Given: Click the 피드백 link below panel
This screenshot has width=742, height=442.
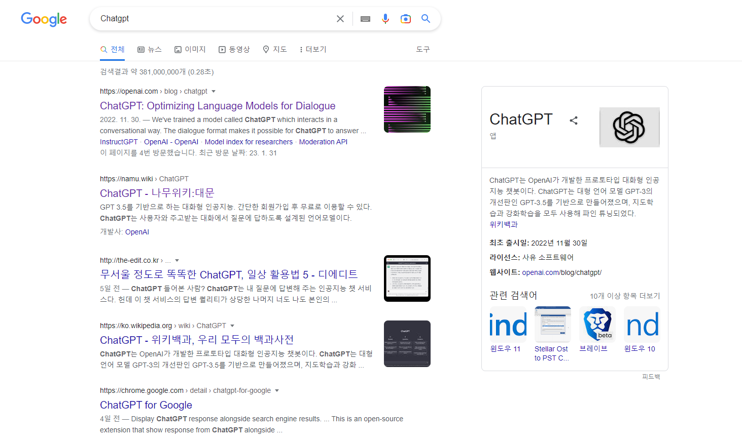Looking at the screenshot, I should pos(651,377).
